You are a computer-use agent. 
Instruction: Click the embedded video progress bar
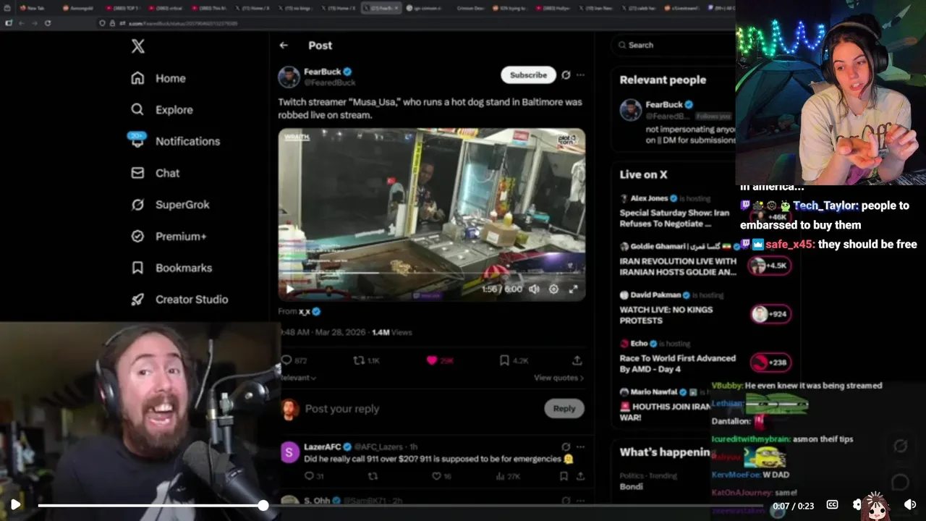pyautogui.click(x=431, y=274)
